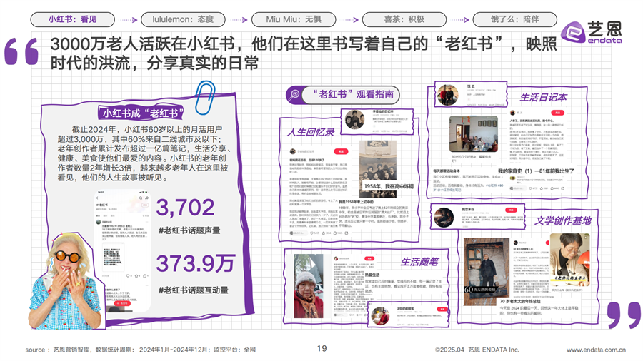Open the family gathering photo under 生活日记本

(474, 134)
